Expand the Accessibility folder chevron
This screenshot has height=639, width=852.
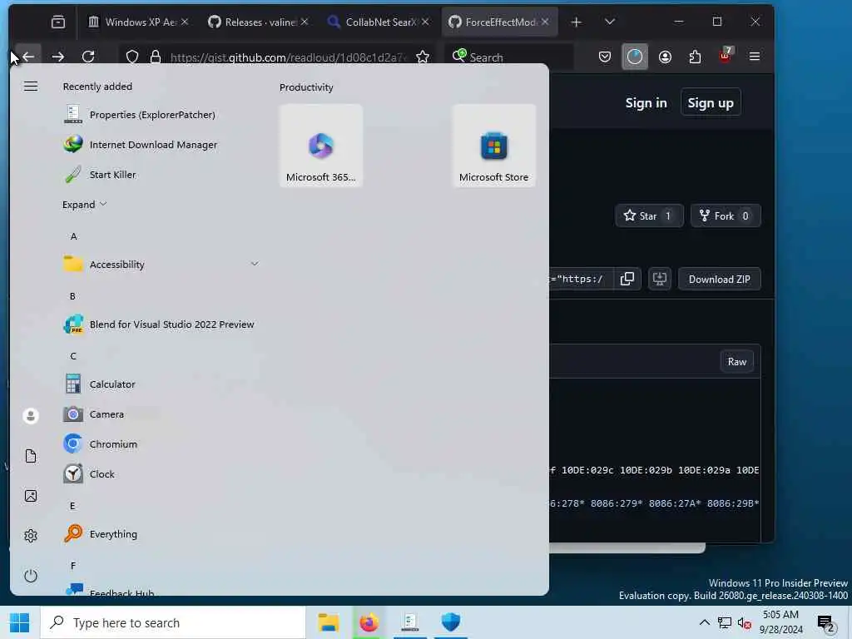(x=255, y=264)
